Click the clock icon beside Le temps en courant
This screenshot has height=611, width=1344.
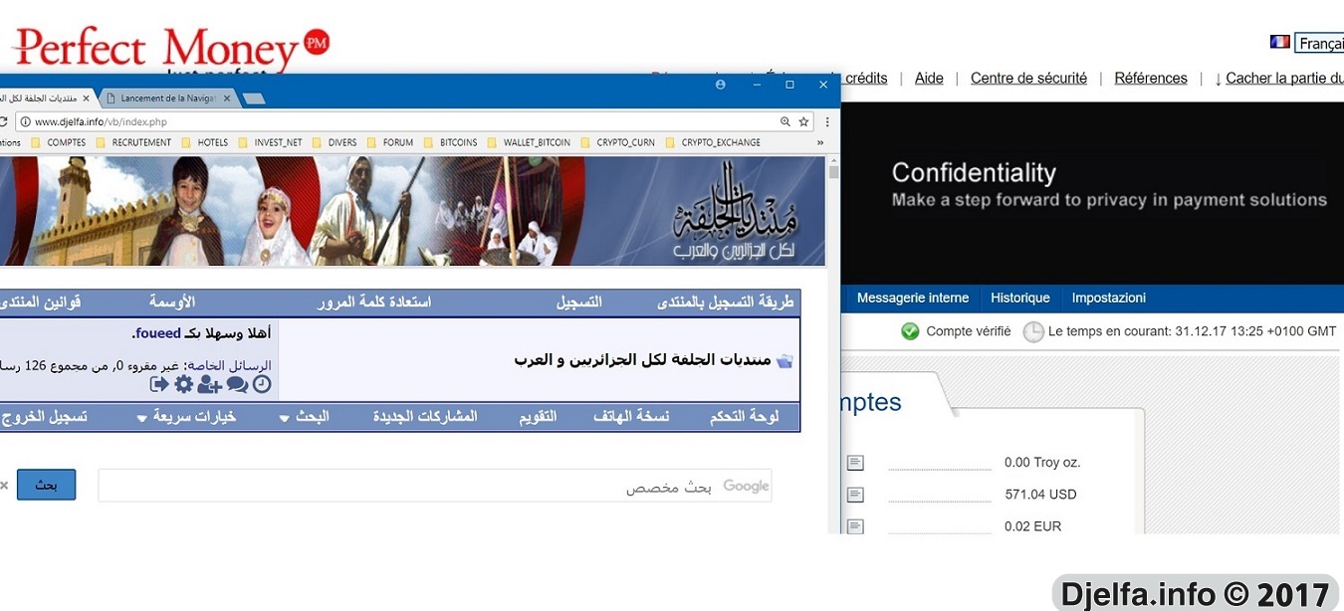[x=1033, y=331]
